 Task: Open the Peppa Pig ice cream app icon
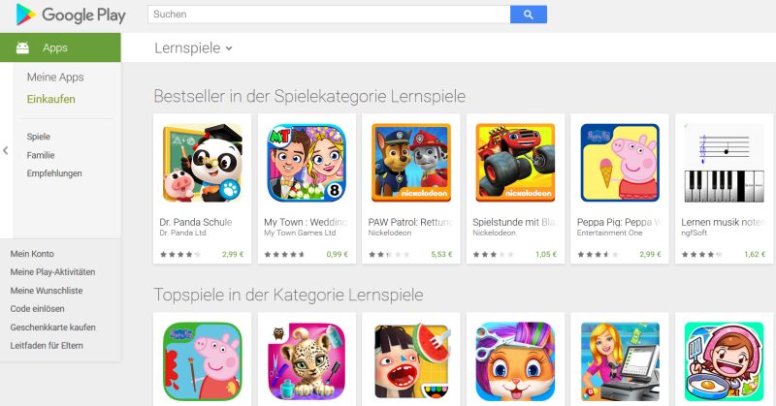620,163
